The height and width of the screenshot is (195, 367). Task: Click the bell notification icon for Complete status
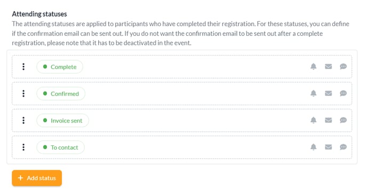314,67
